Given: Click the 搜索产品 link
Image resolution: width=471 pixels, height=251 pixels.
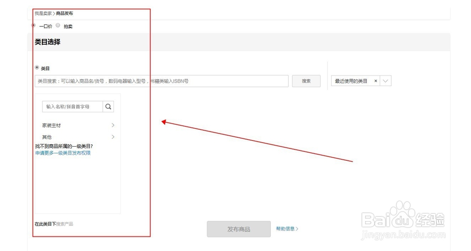Looking at the screenshot, I should click(x=65, y=224).
